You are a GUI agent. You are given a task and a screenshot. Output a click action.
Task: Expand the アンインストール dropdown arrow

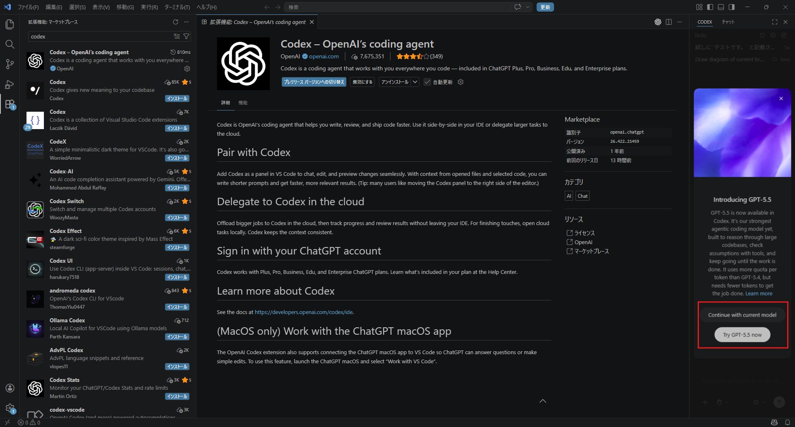pyautogui.click(x=415, y=82)
